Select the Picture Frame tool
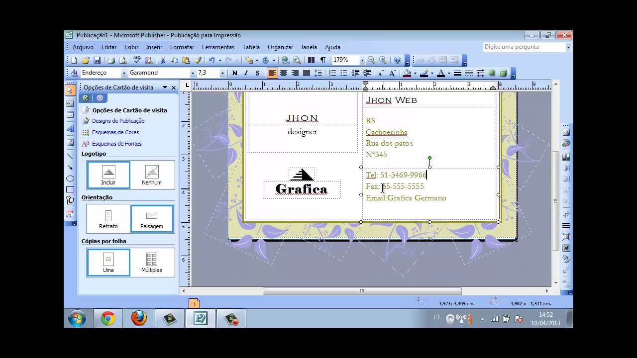Viewport: 637px width, 358px height. click(70, 143)
